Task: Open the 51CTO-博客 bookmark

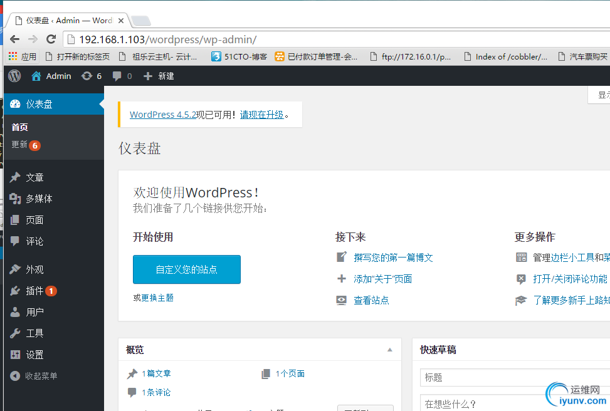Action: pyautogui.click(x=239, y=57)
